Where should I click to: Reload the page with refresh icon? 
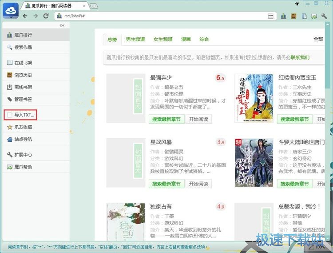pos(46,16)
